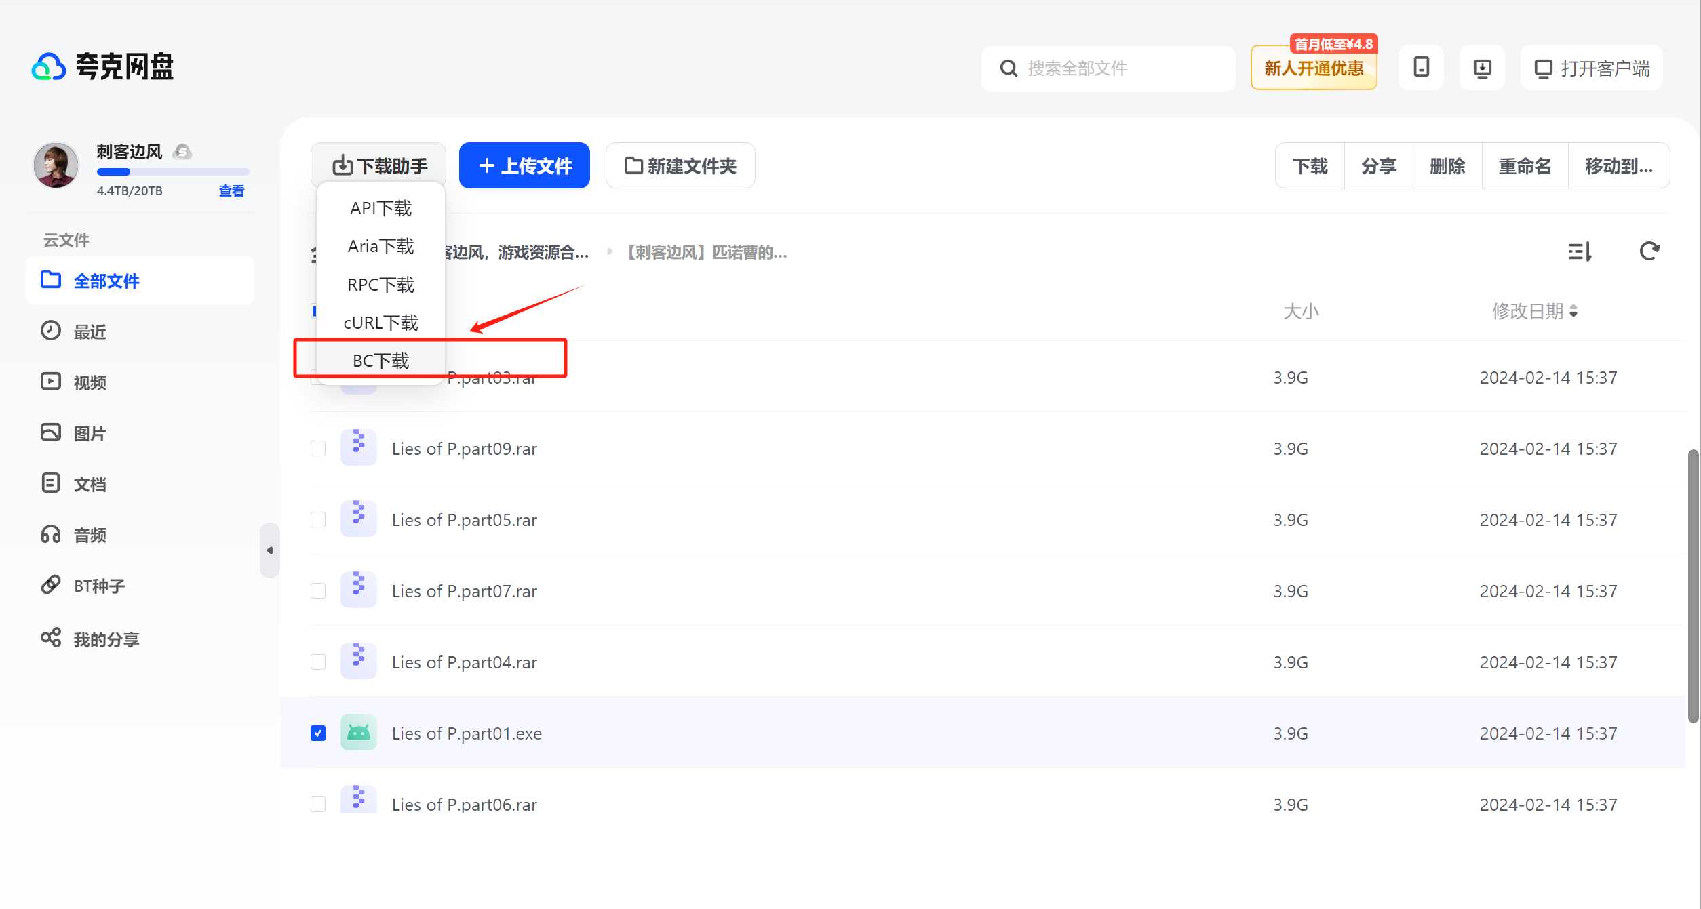Screen dimensions: 1701x909
Task: Focus the 搜索全部文件 search field
Action: [1108, 68]
